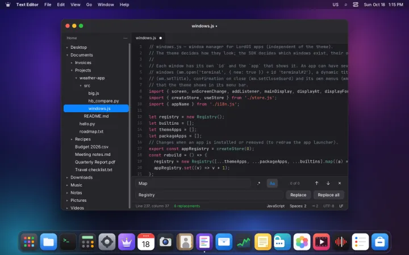Click the find field containing Map
Viewport: 409px width, 255px height.
pos(193,184)
